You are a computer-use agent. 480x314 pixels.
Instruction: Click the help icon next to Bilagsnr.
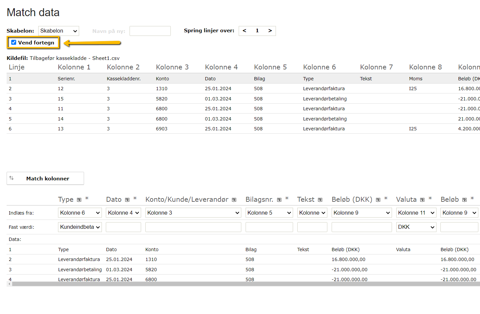point(279,200)
